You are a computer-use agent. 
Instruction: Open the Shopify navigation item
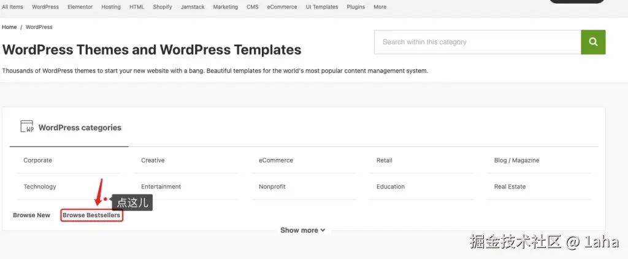[x=163, y=7]
